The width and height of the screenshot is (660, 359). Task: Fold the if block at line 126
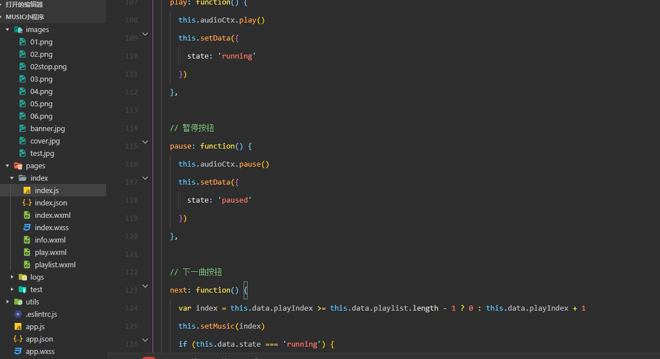click(145, 340)
